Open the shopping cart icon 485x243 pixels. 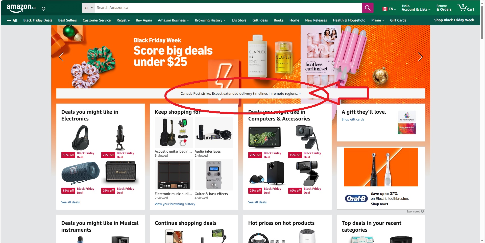tap(466, 8)
